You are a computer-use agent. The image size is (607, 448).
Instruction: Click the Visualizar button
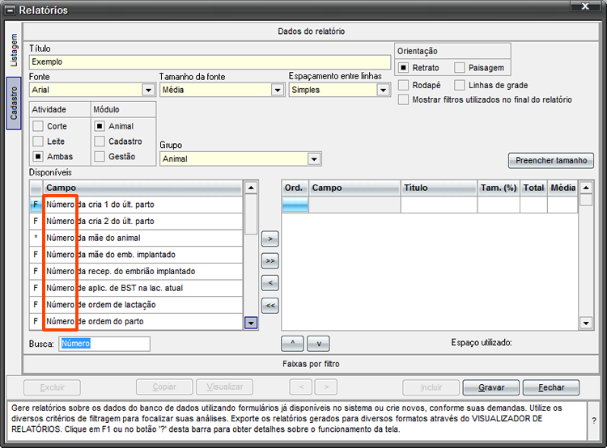tap(224, 387)
